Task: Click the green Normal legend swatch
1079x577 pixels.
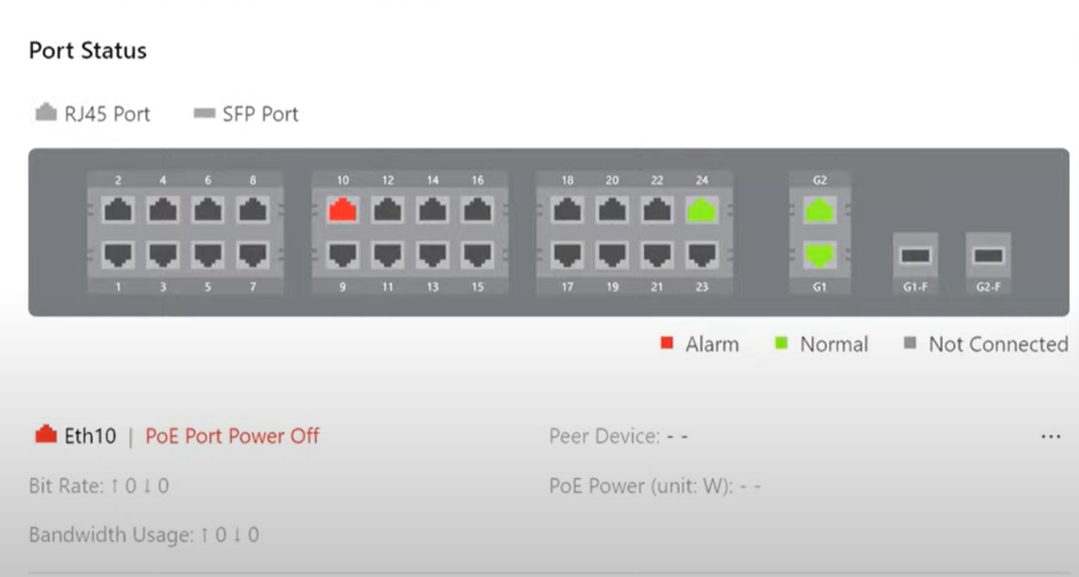Action: point(782,344)
